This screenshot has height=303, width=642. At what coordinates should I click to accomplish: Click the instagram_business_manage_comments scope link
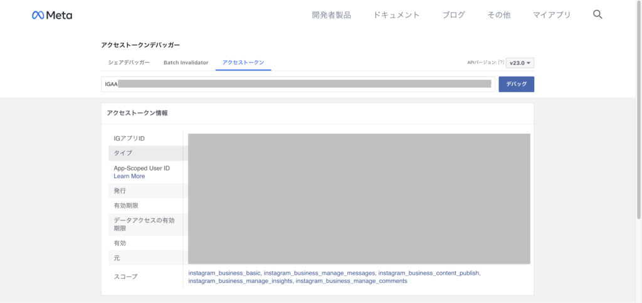click(x=351, y=281)
